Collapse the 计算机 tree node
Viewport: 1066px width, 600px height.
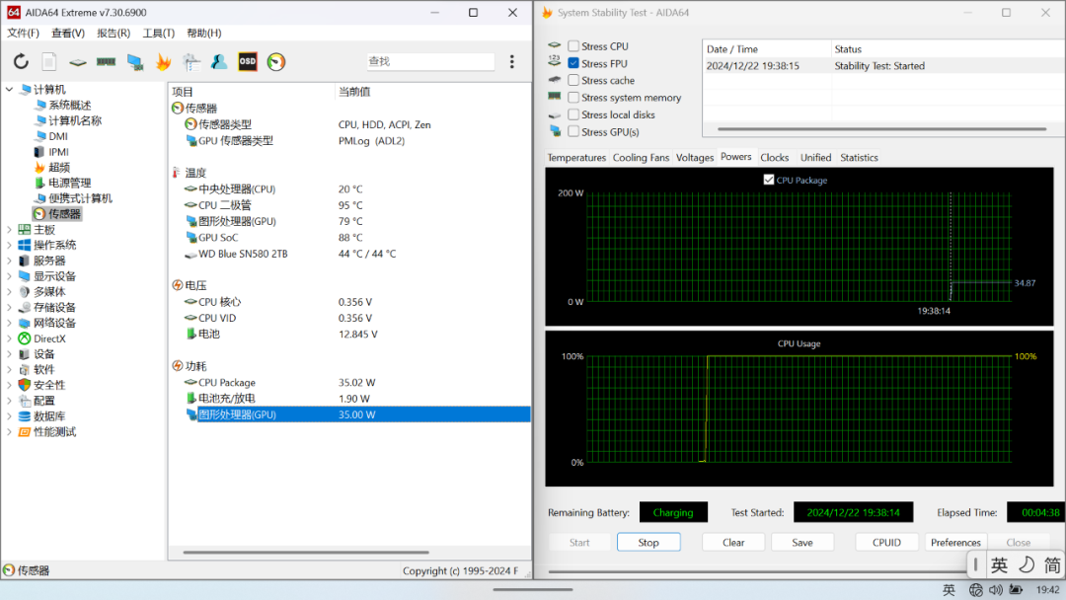coord(10,90)
